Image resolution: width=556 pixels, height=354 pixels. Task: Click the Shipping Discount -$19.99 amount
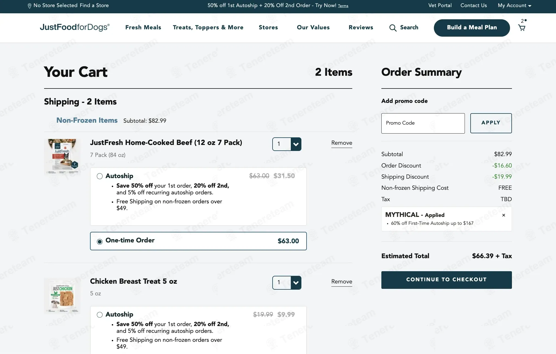[x=502, y=177]
